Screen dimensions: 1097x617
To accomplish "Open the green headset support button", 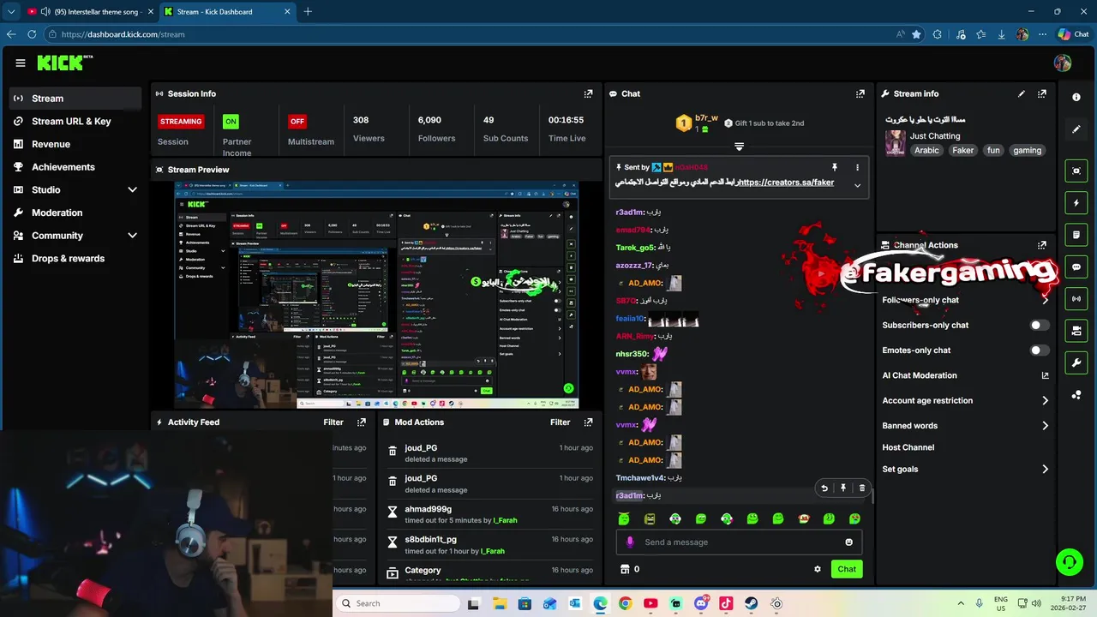I will click(1069, 562).
